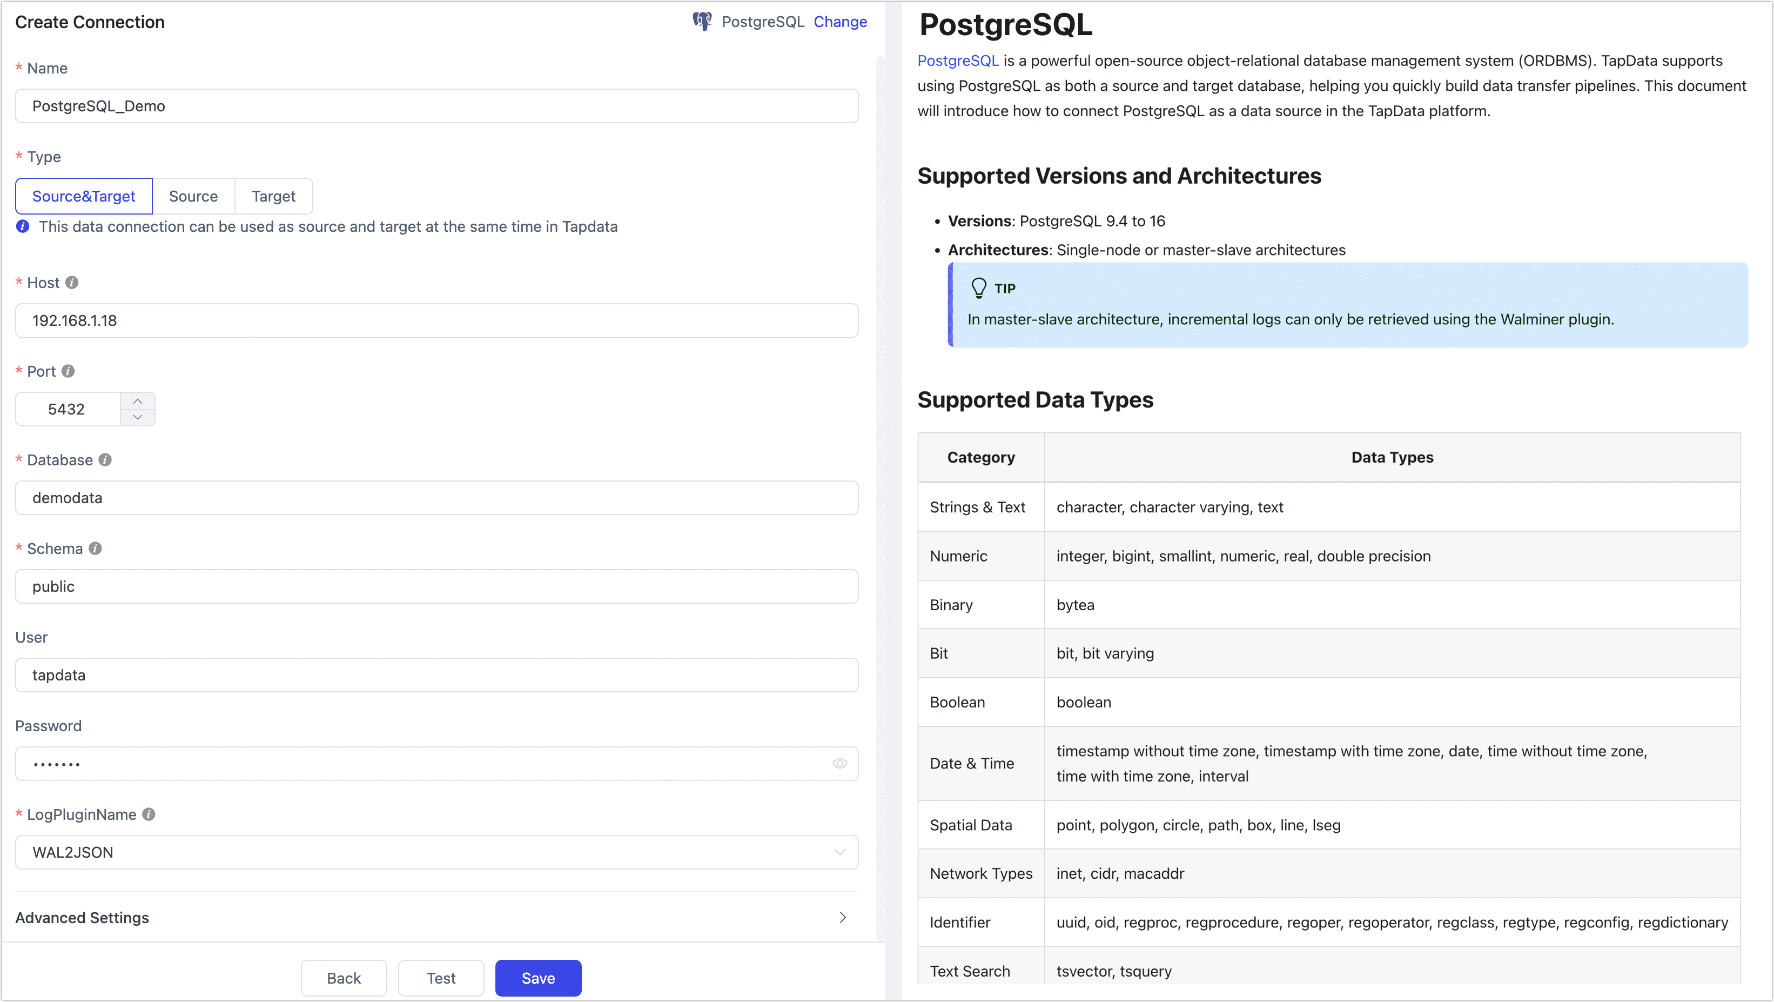This screenshot has width=1774, height=1002.
Task: Click the LogPluginName info tooltip icon
Action: [x=148, y=814]
